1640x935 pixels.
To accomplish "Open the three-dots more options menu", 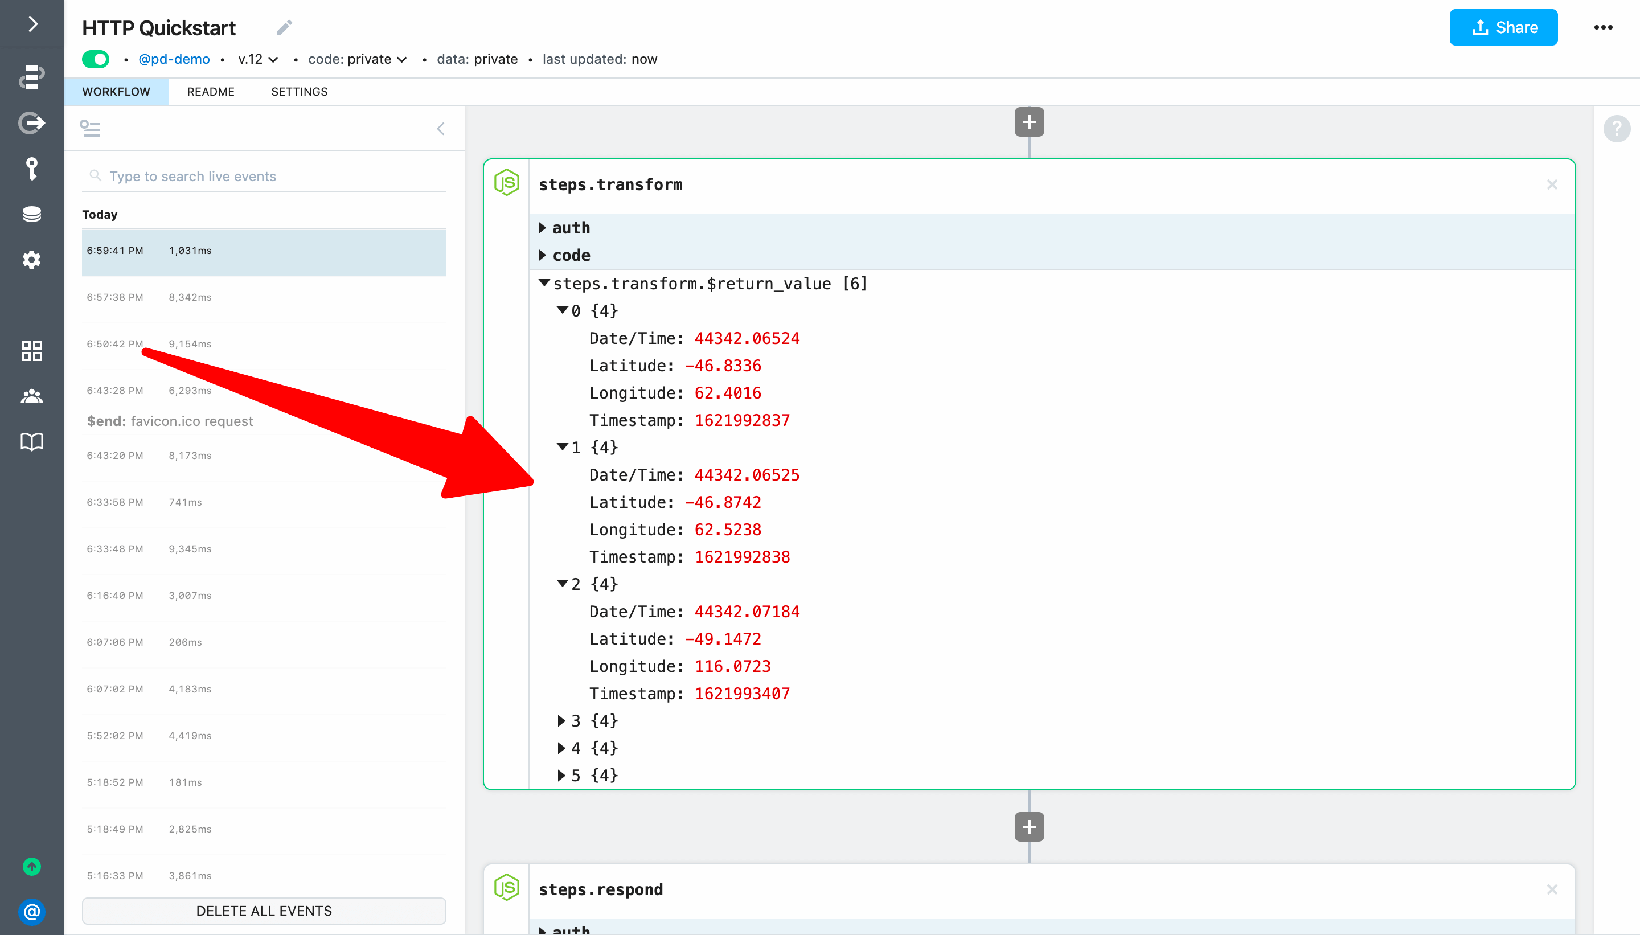I will (1603, 27).
